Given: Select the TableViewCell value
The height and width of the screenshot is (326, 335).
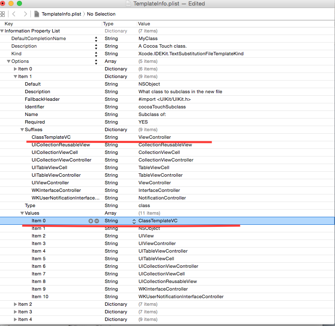Looking at the screenshot, I should [x=154, y=167].
